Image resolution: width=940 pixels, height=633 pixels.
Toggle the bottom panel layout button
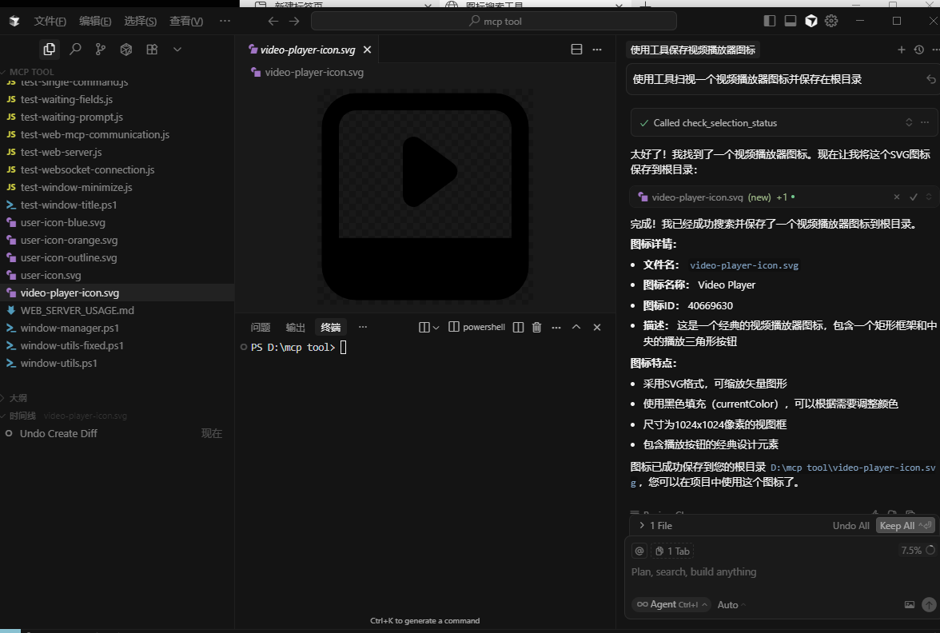(x=791, y=21)
